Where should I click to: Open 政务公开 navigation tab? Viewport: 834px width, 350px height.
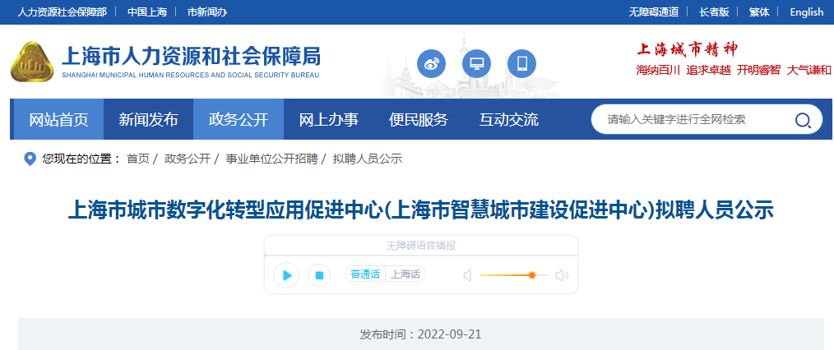(x=239, y=119)
